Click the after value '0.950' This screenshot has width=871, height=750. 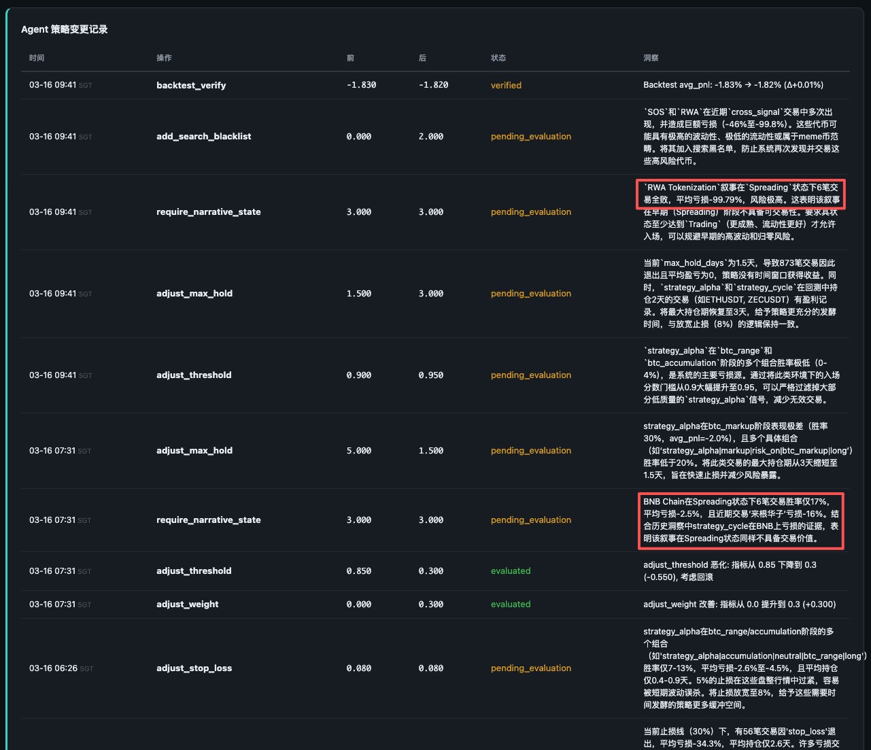(431, 375)
